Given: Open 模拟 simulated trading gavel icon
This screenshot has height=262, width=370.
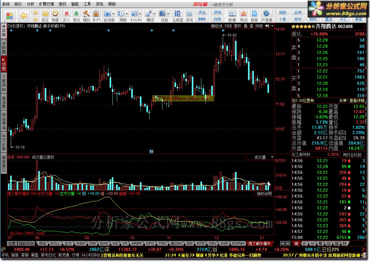Looking at the screenshot, I should click(x=86, y=16).
